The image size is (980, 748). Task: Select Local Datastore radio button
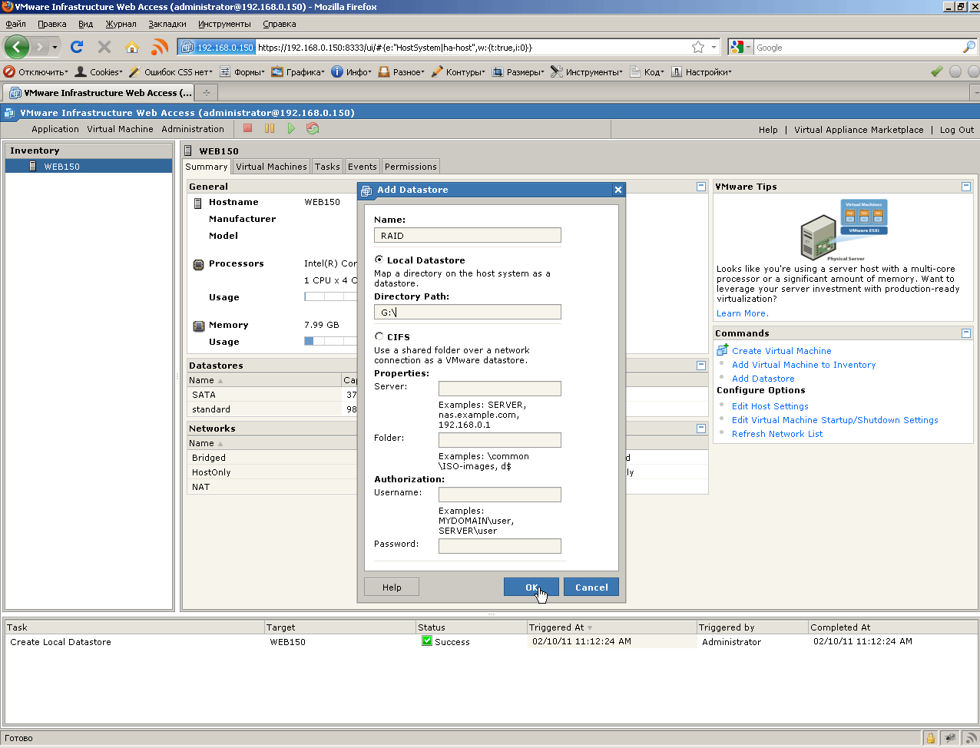coord(379,260)
